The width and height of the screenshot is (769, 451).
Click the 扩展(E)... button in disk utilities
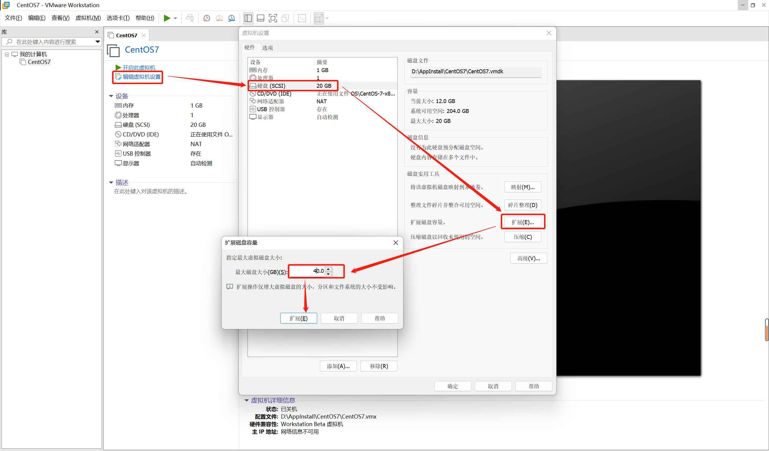[522, 222]
